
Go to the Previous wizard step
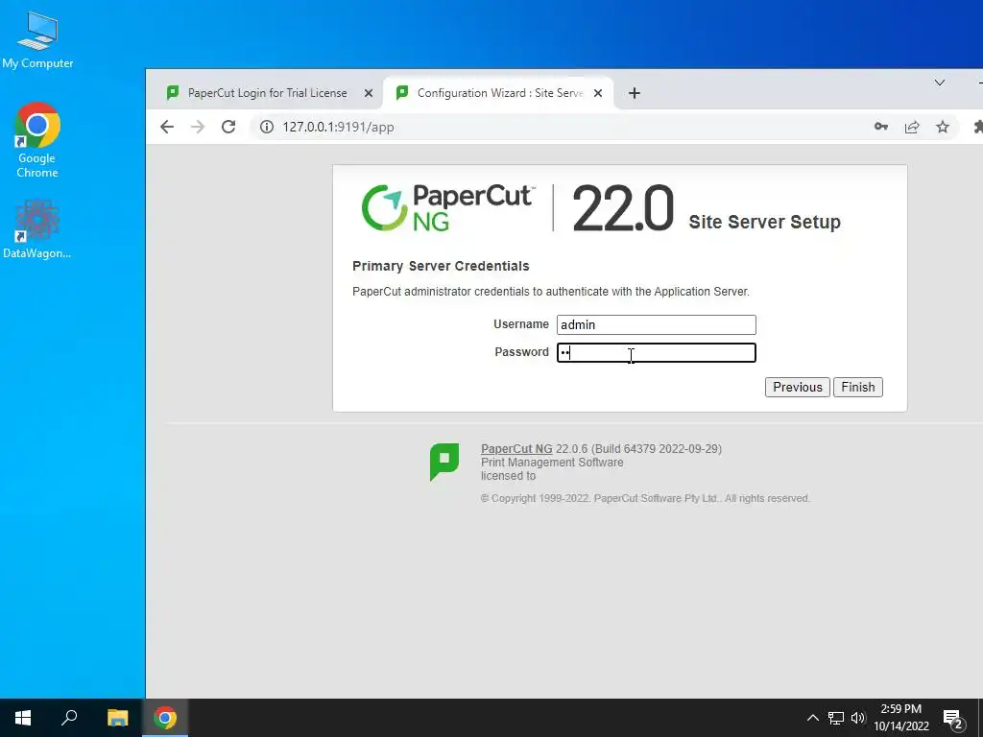[x=798, y=388]
